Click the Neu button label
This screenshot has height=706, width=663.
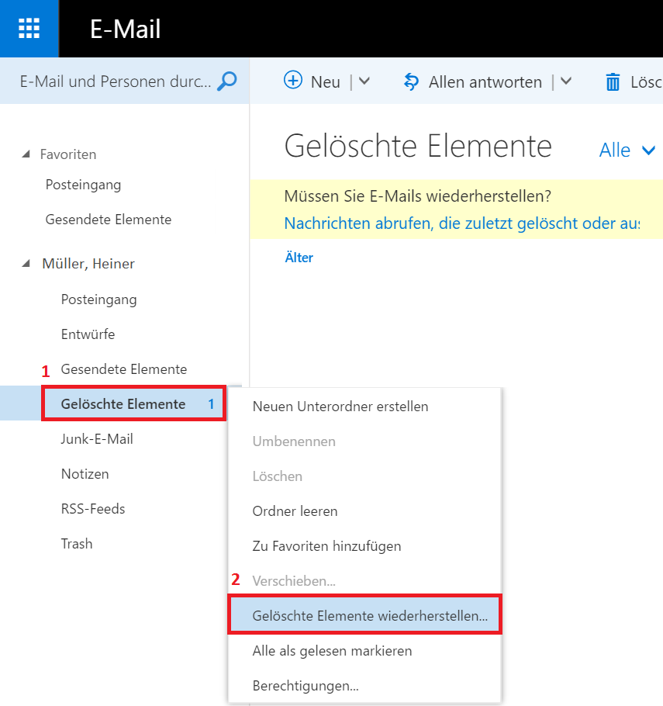coord(326,82)
